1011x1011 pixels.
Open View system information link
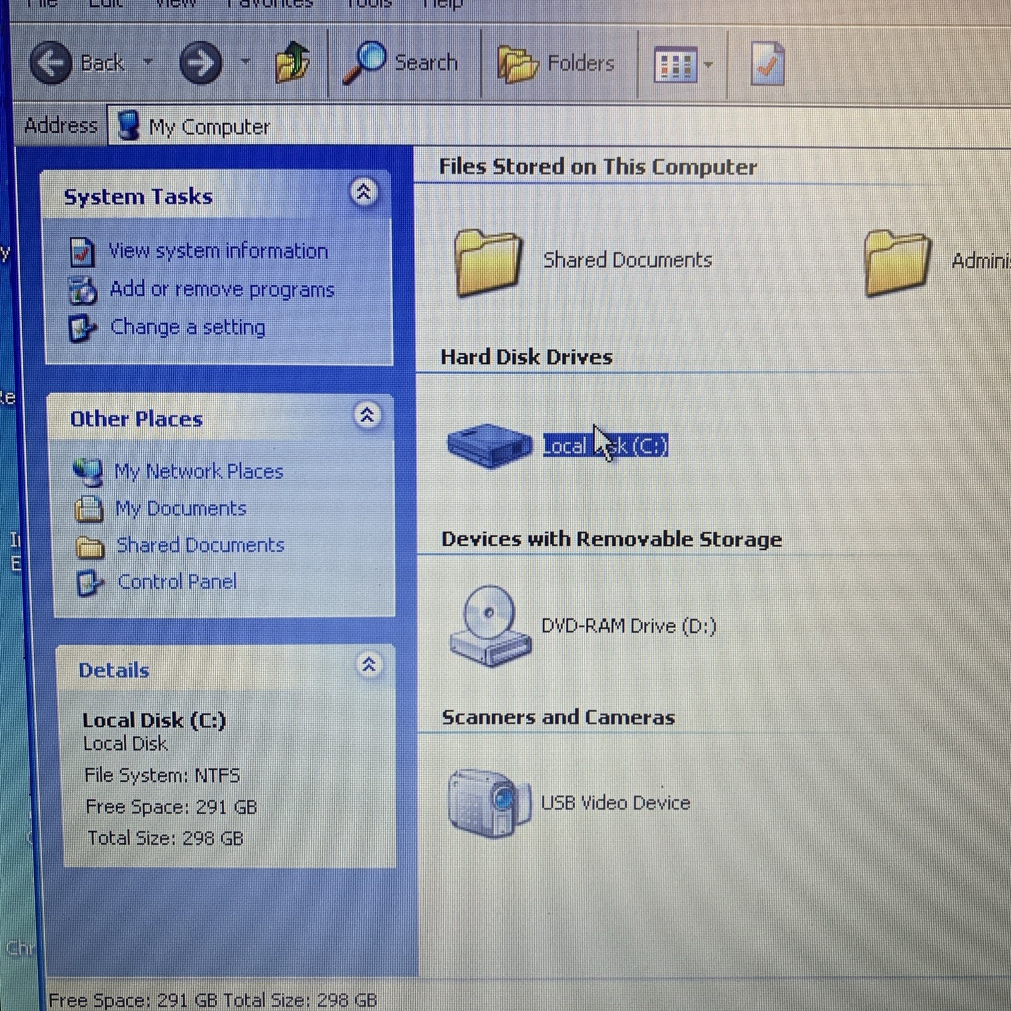pyautogui.click(x=218, y=251)
